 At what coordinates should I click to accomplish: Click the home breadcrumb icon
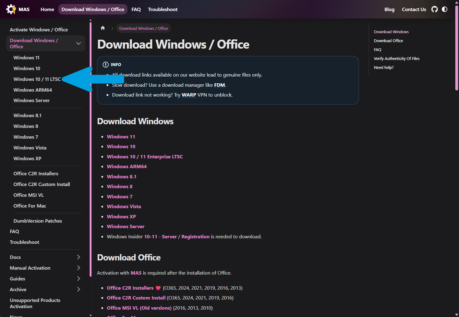pos(103,28)
